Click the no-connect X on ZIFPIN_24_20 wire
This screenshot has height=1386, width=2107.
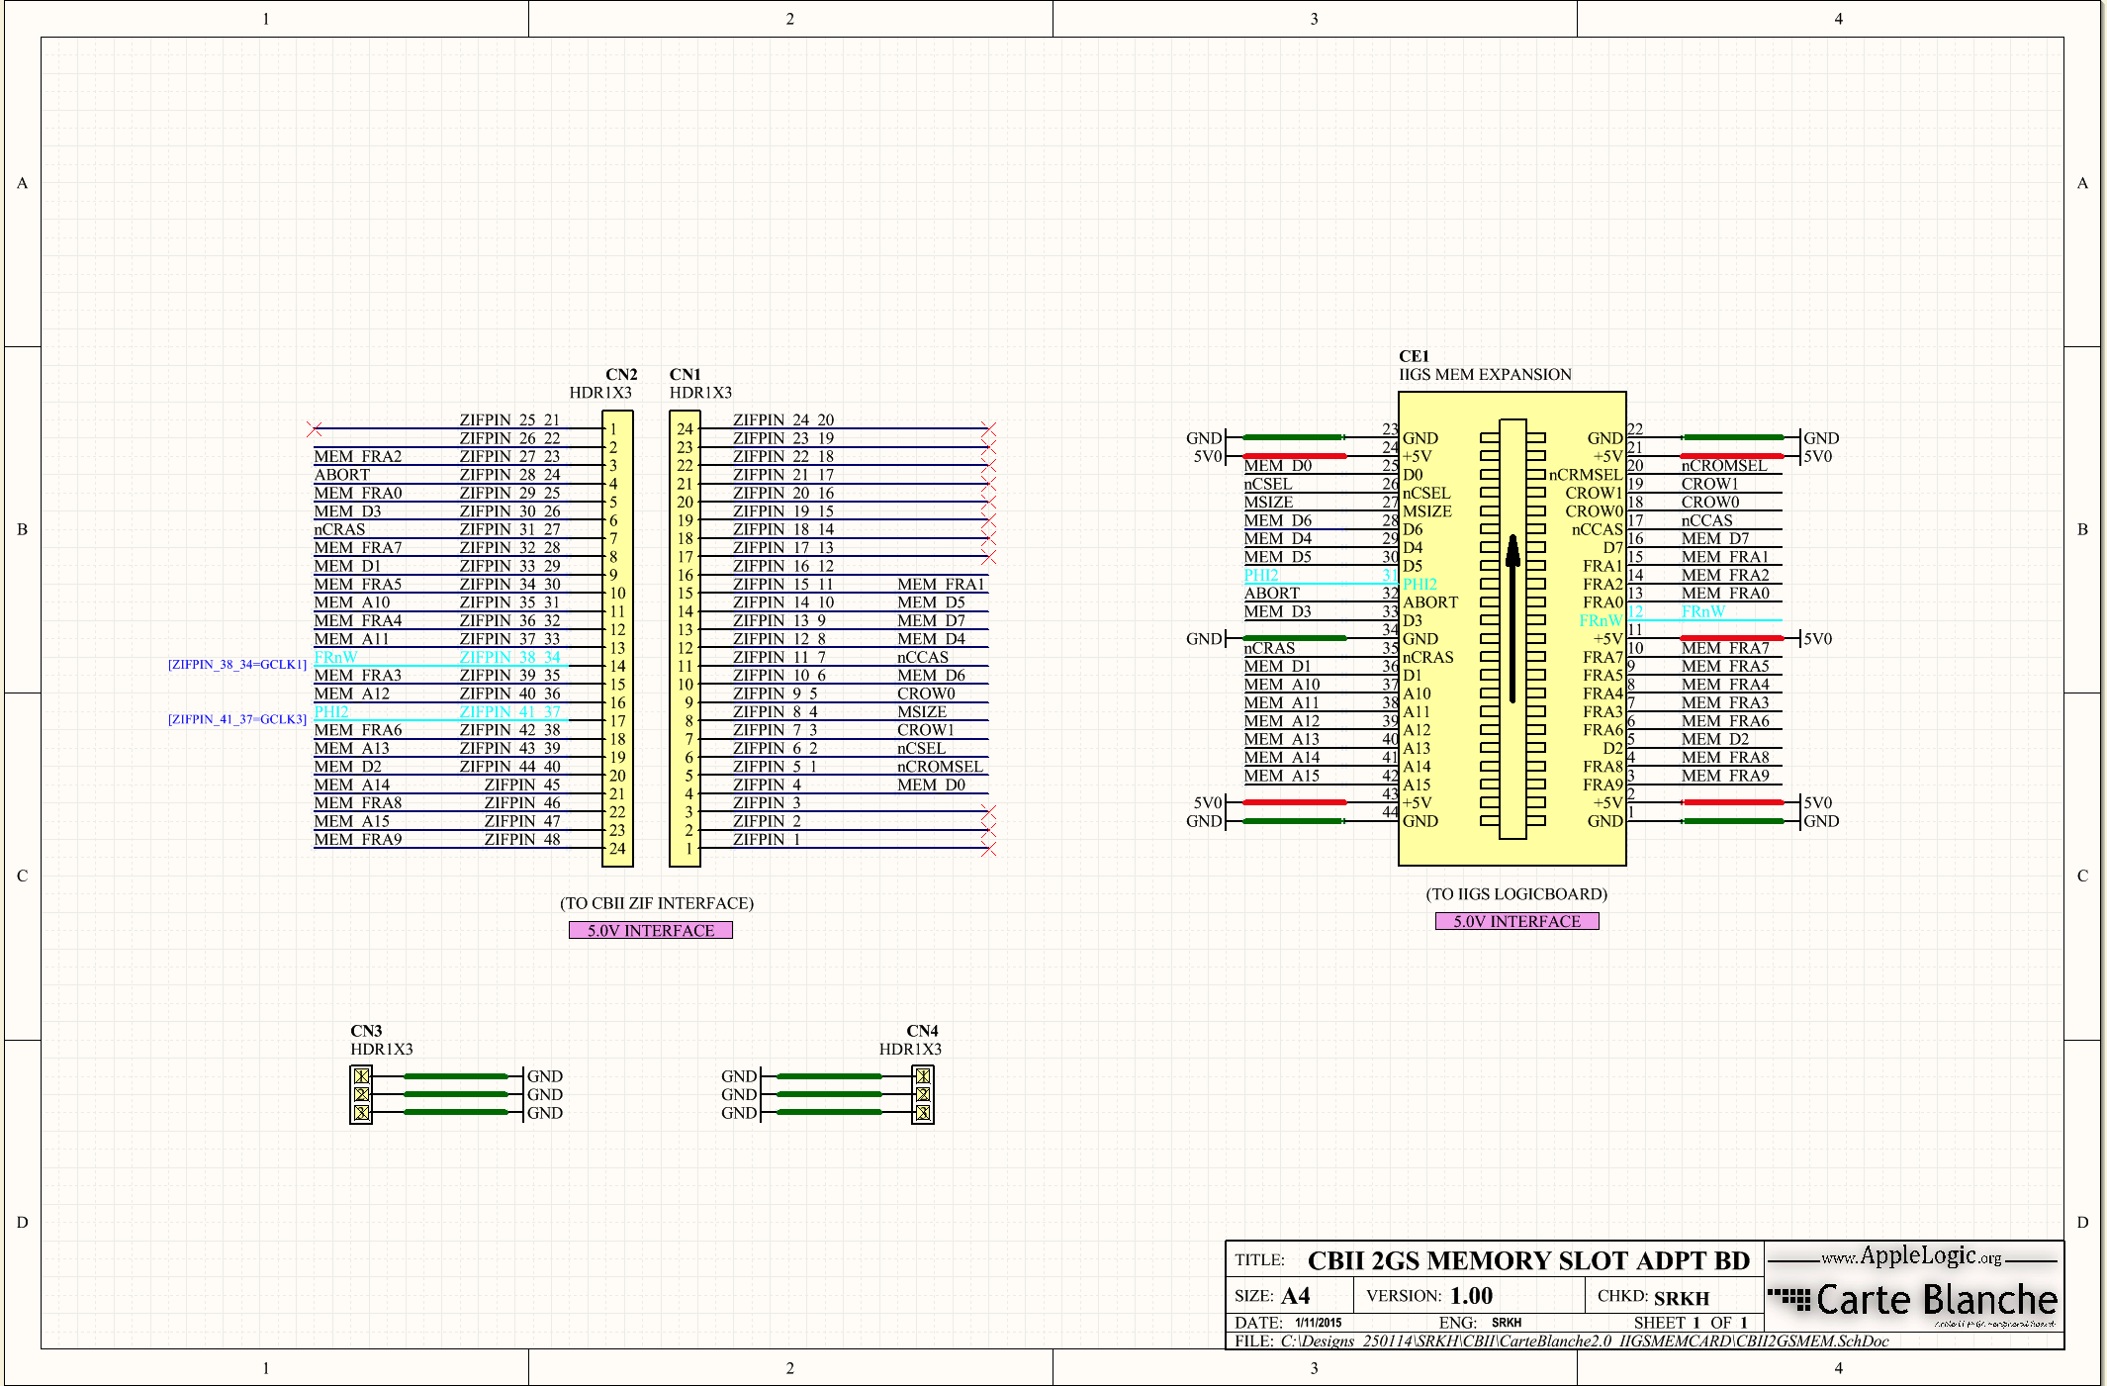pyautogui.click(x=988, y=428)
